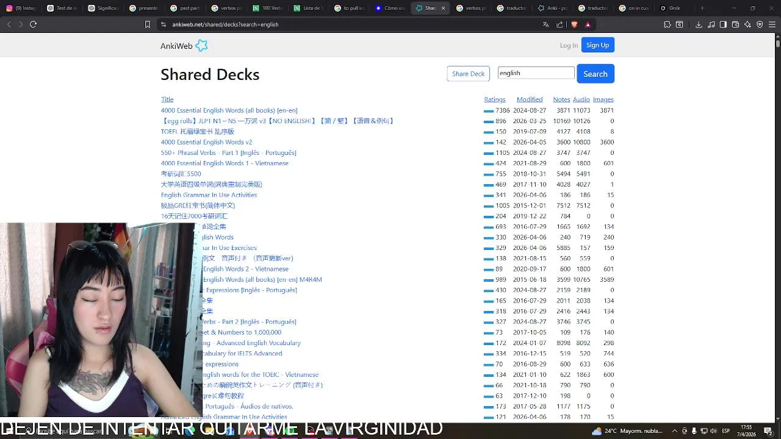Open the Leo AI sparkle icon
Viewport: 781px width, 439px height.
click(x=747, y=24)
